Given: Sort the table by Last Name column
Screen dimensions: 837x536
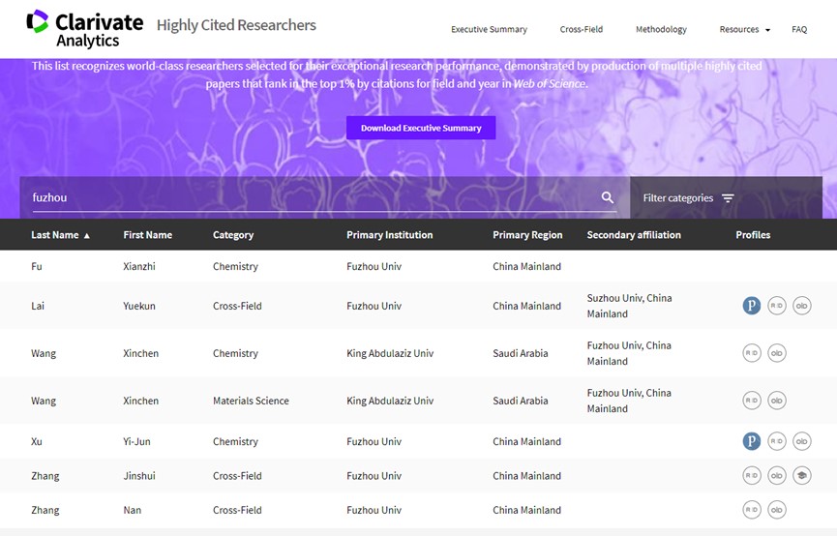Looking at the screenshot, I should pyautogui.click(x=60, y=235).
